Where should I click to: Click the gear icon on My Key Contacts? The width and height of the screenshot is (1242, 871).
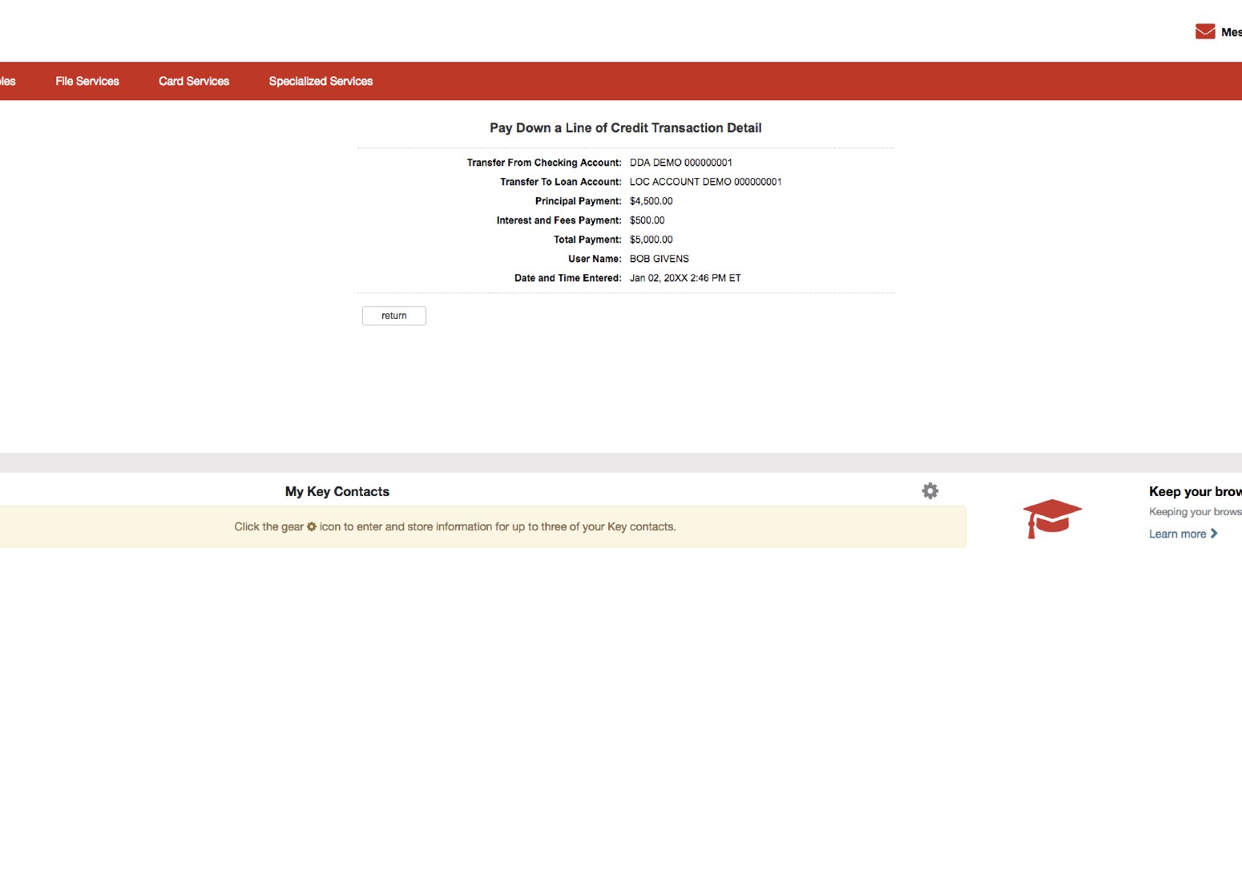point(929,490)
